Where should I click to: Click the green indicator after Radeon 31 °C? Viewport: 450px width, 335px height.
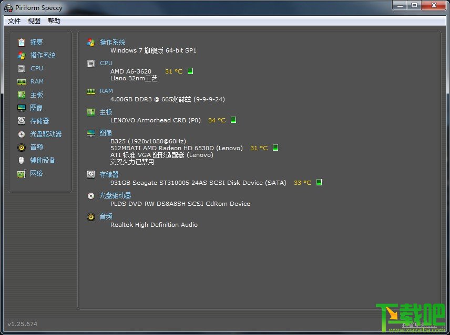(275, 148)
